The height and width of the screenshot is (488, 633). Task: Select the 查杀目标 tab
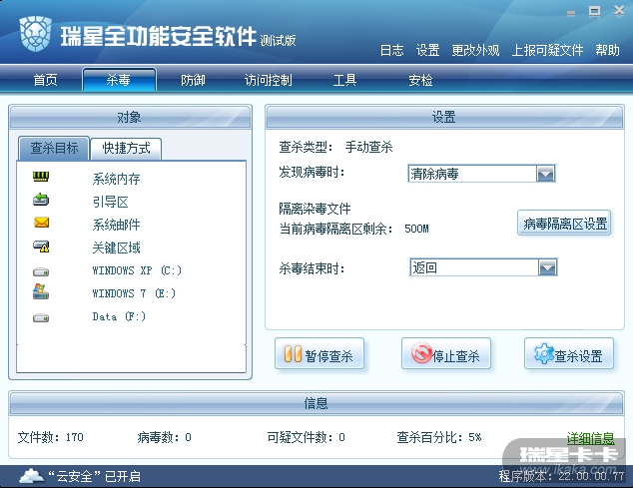click(x=54, y=148)
